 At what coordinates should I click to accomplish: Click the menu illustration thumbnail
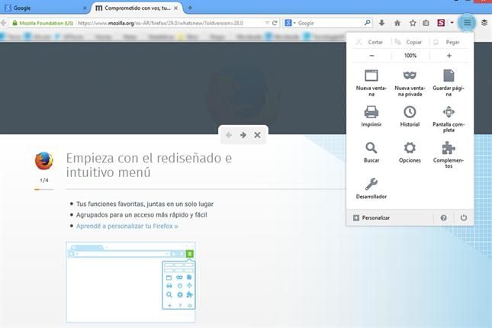130,282
